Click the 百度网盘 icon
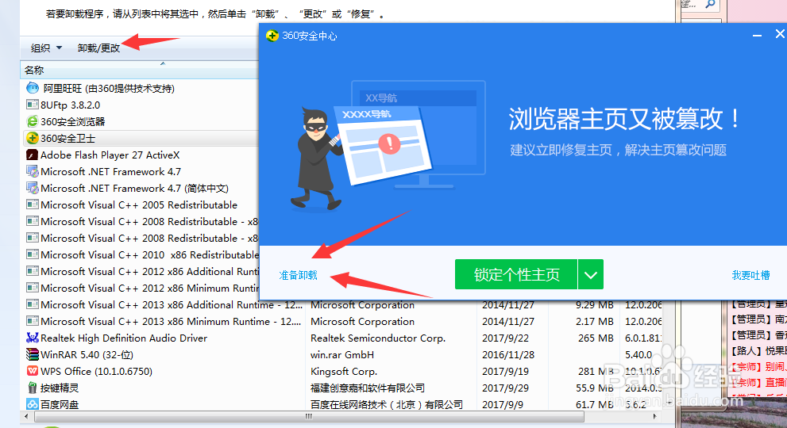Image resolution: width=787 pixels, height=428 pixels. (33, 404)
